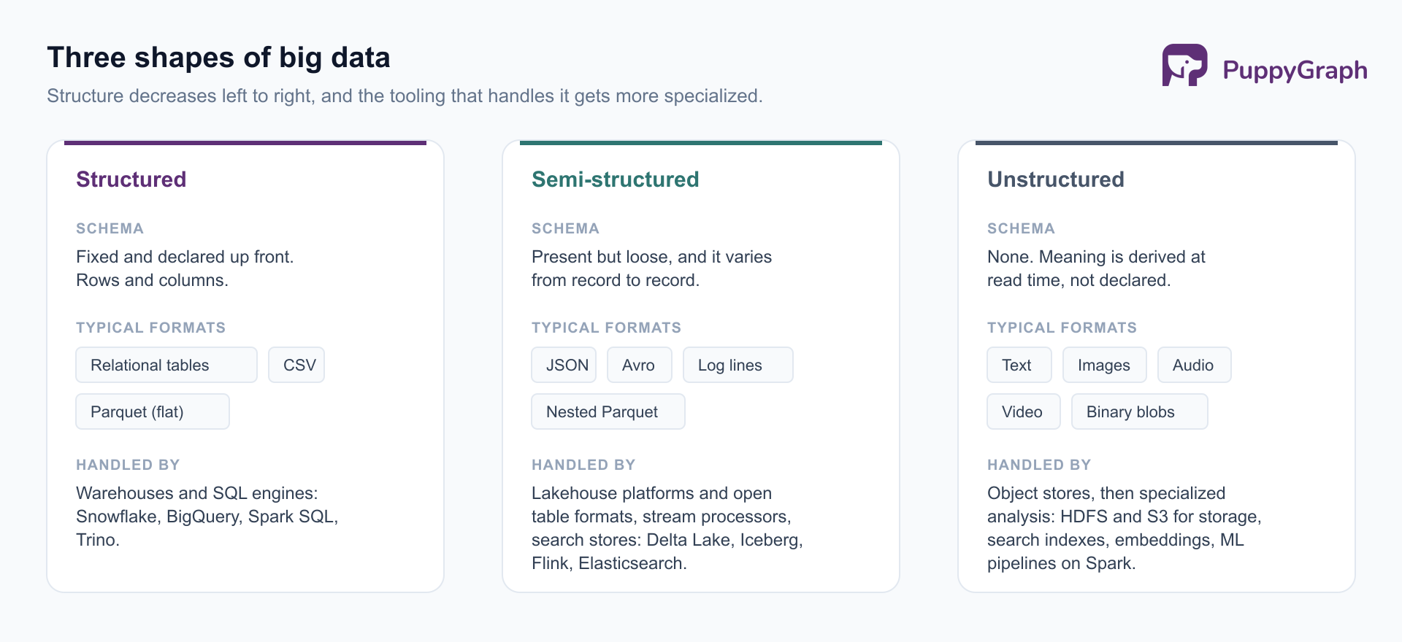
Task: Click the PuppyGraph dog logo icon
Action: (1184, 65)
